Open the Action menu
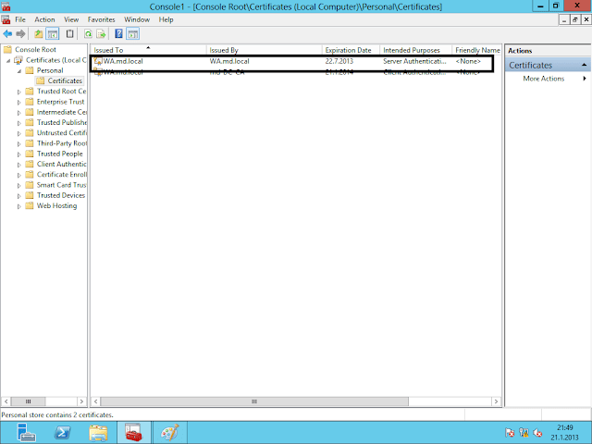592x444 pixels. [44, 19]
